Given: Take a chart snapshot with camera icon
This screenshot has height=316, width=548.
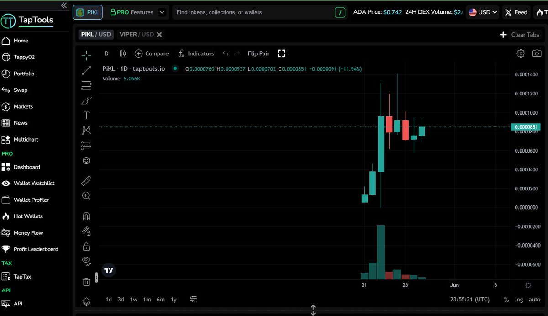Looking at the screenshot, I should [537, 53].
